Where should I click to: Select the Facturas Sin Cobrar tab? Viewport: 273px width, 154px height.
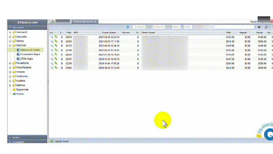84,22
